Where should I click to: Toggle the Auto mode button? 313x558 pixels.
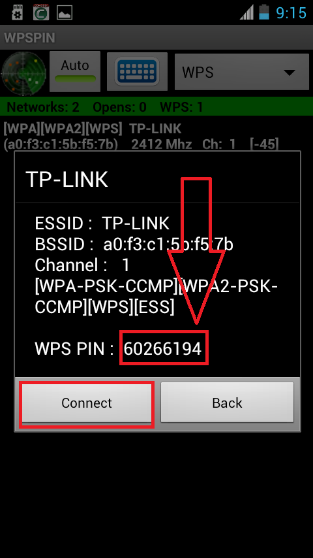pyautogui.click(x=75, y=71)
